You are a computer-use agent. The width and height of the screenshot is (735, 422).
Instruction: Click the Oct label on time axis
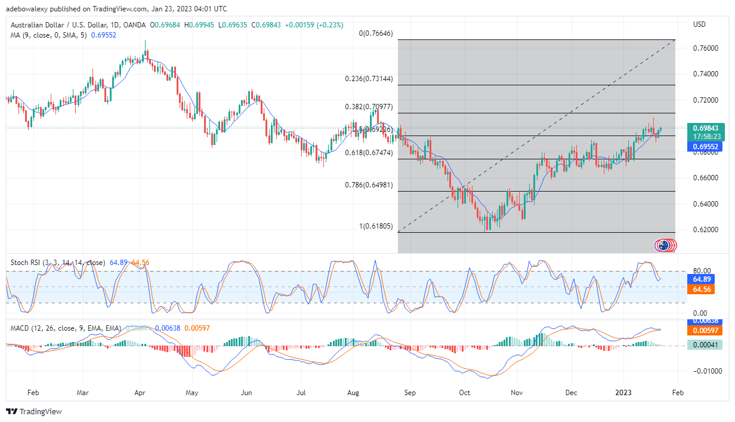tap(465, 393)
